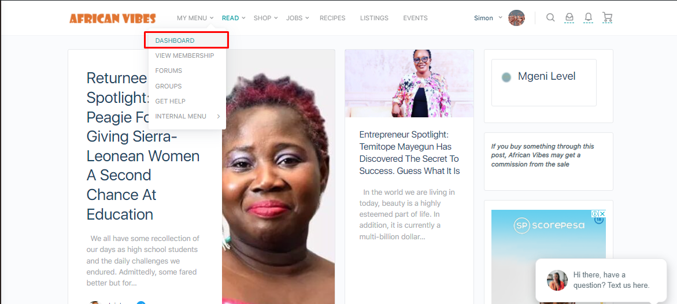The width and height of the screenshot is (677, 304).
Task: Click the chat agent avatar
Action: coord(557,280)
